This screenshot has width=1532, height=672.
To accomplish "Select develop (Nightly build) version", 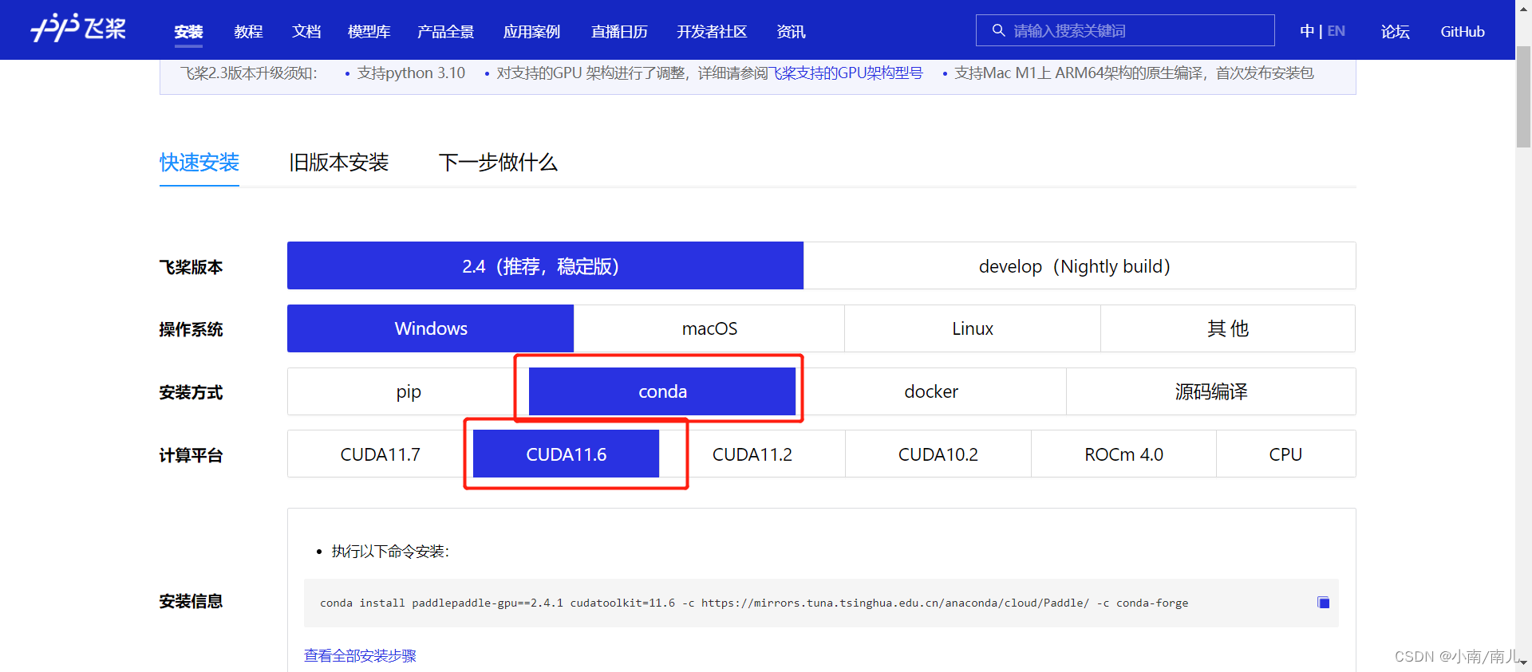I will (x=1080, y=265).
